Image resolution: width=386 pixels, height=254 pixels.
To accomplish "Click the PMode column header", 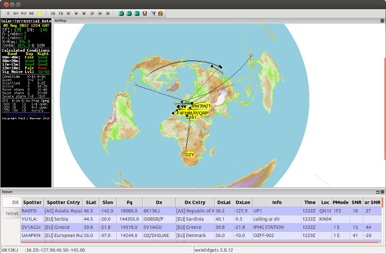I will pyautogui.click(x=341, y=202).
